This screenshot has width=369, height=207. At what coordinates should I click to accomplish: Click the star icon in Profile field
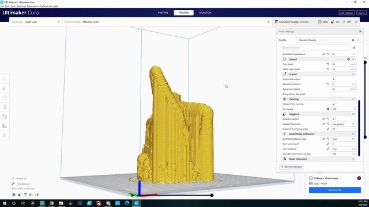pos(353,40)
